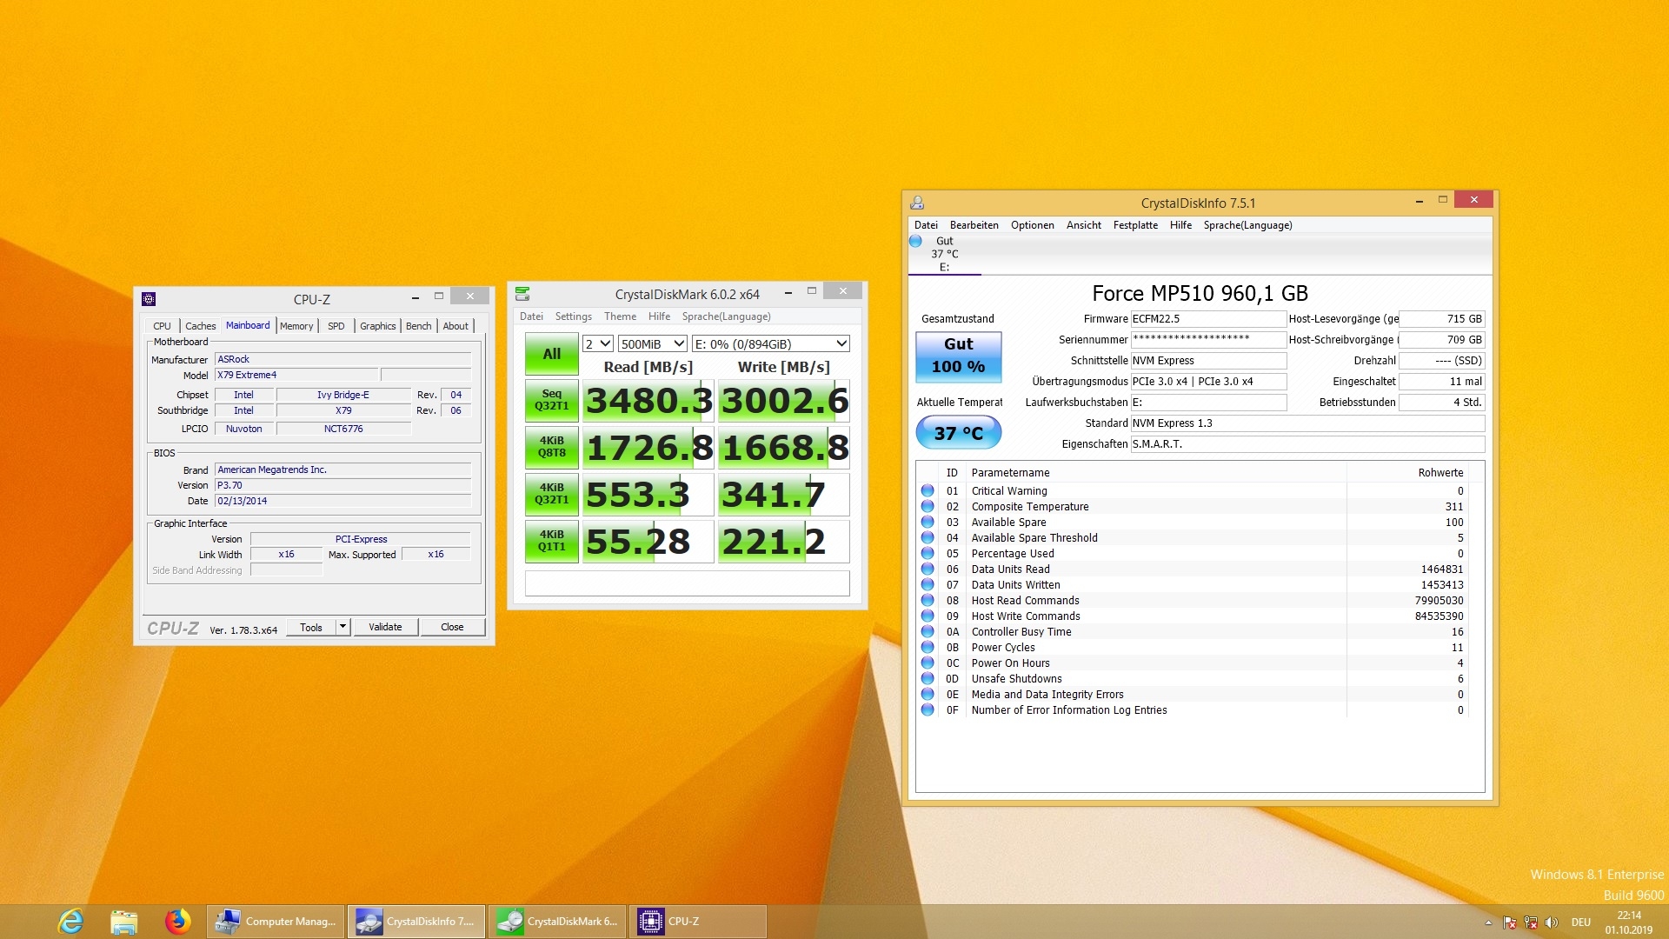Switch to CPU-Z taskbar button
The width and height of the screenshot is (1669, 939).
click(x=698, y=922)
